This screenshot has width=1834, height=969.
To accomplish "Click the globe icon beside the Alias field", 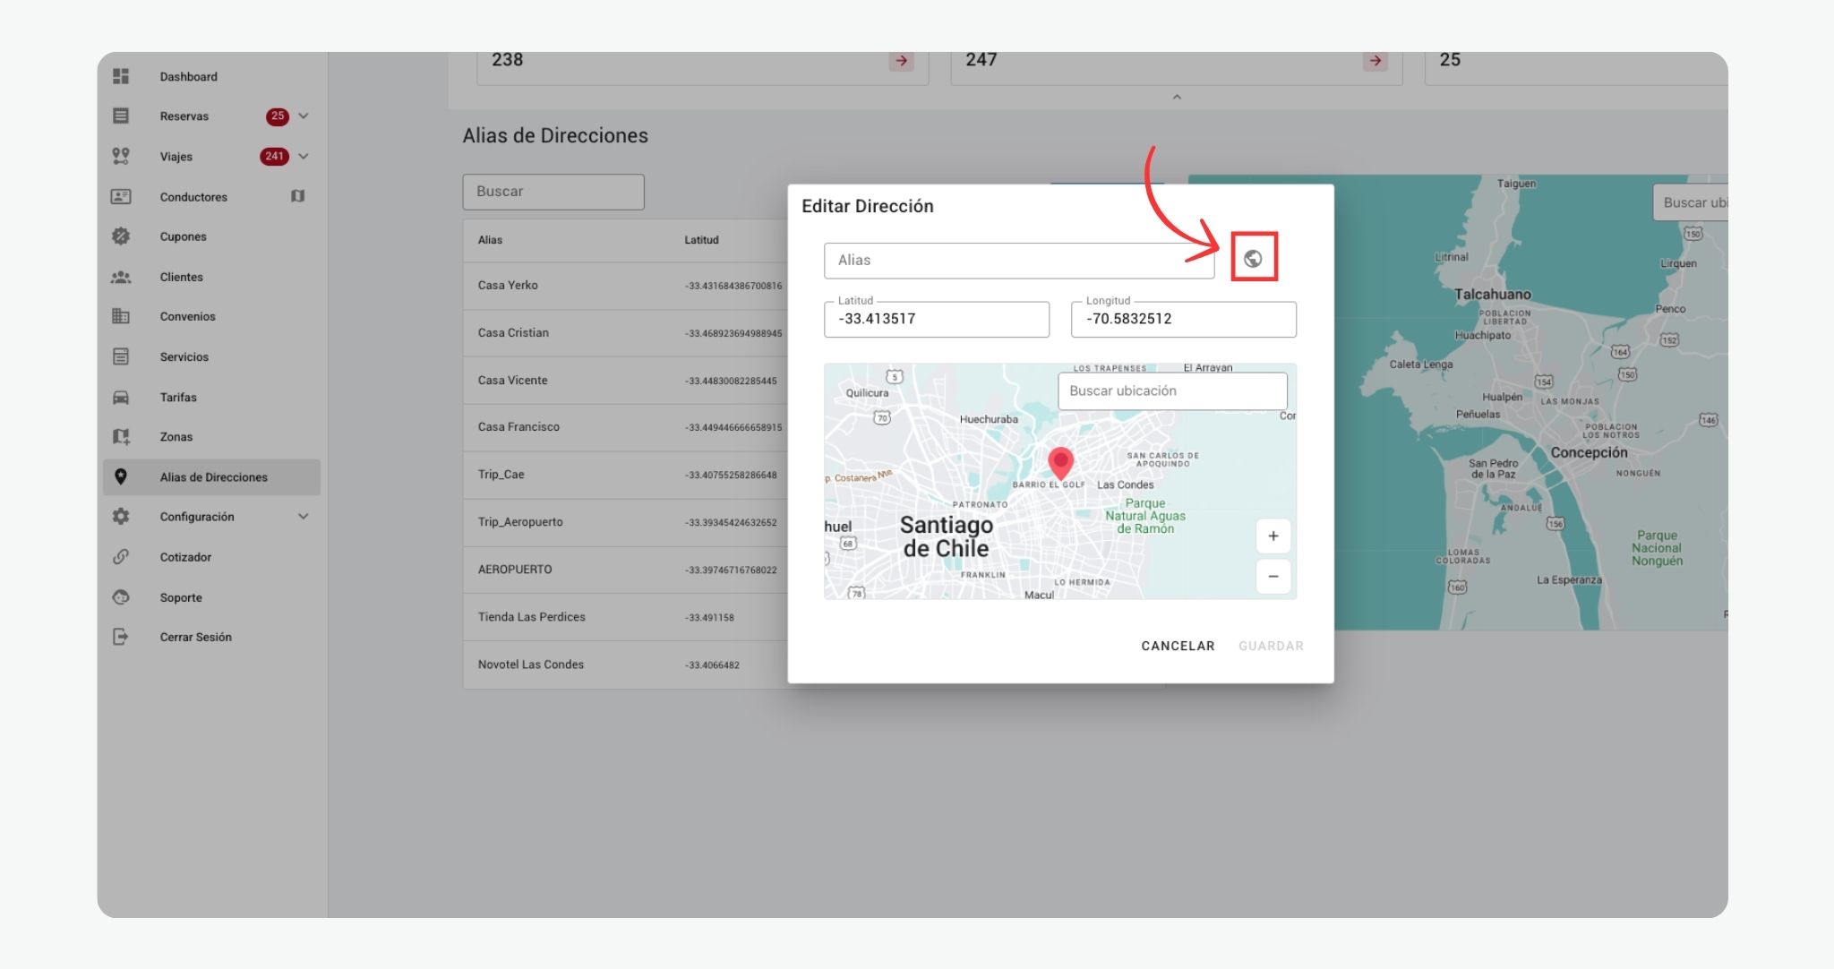I will pyautogui.click(x=1253, y=259).
